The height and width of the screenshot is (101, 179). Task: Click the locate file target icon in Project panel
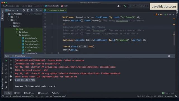click(x=23, y=10)
